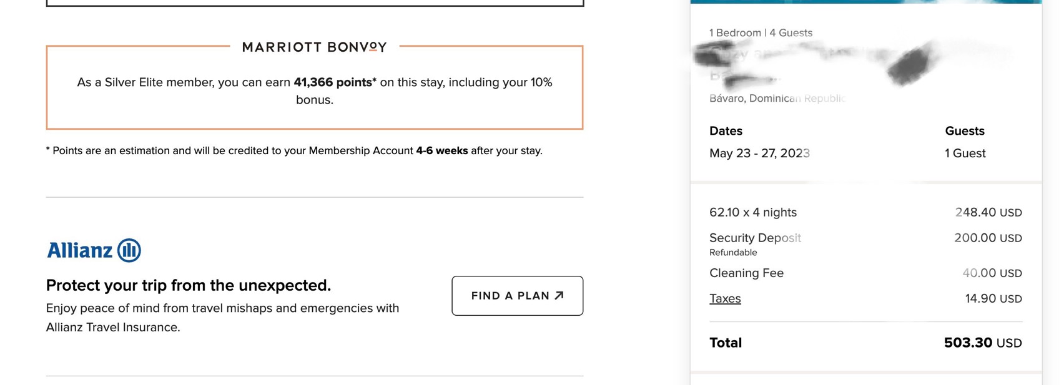This screenshot has height=385, width=1064.
Task: Click the Cleaning Fee line item
Action: pyautogui.click(x=746, y=273)
